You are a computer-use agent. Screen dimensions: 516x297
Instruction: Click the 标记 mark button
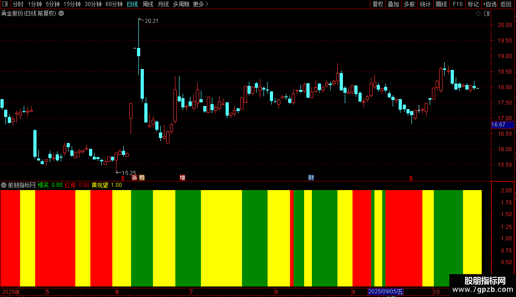pos(473,4)
